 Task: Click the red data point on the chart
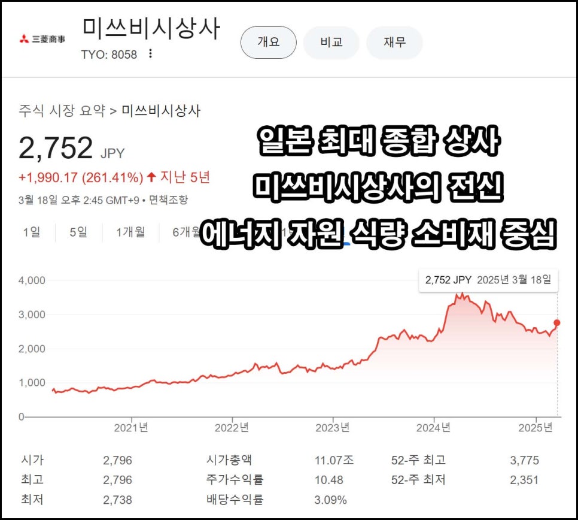tap(556, 323)
